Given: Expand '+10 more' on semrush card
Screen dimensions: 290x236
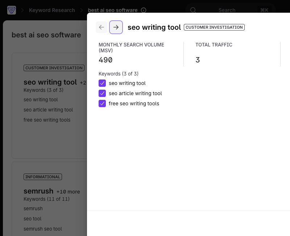Looking at the screenshot, I should tap(68, 192).
